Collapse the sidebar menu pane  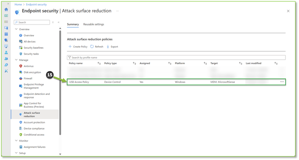pyautogui.click(x=58, y=22)
